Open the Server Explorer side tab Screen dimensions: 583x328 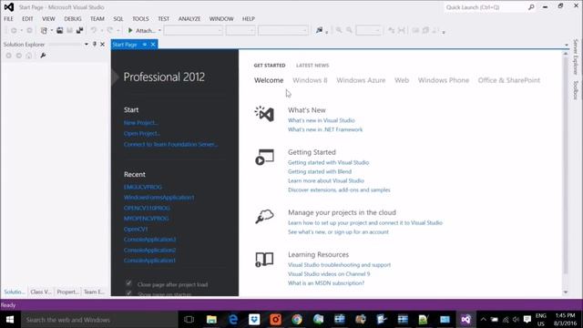pos(576,56)
